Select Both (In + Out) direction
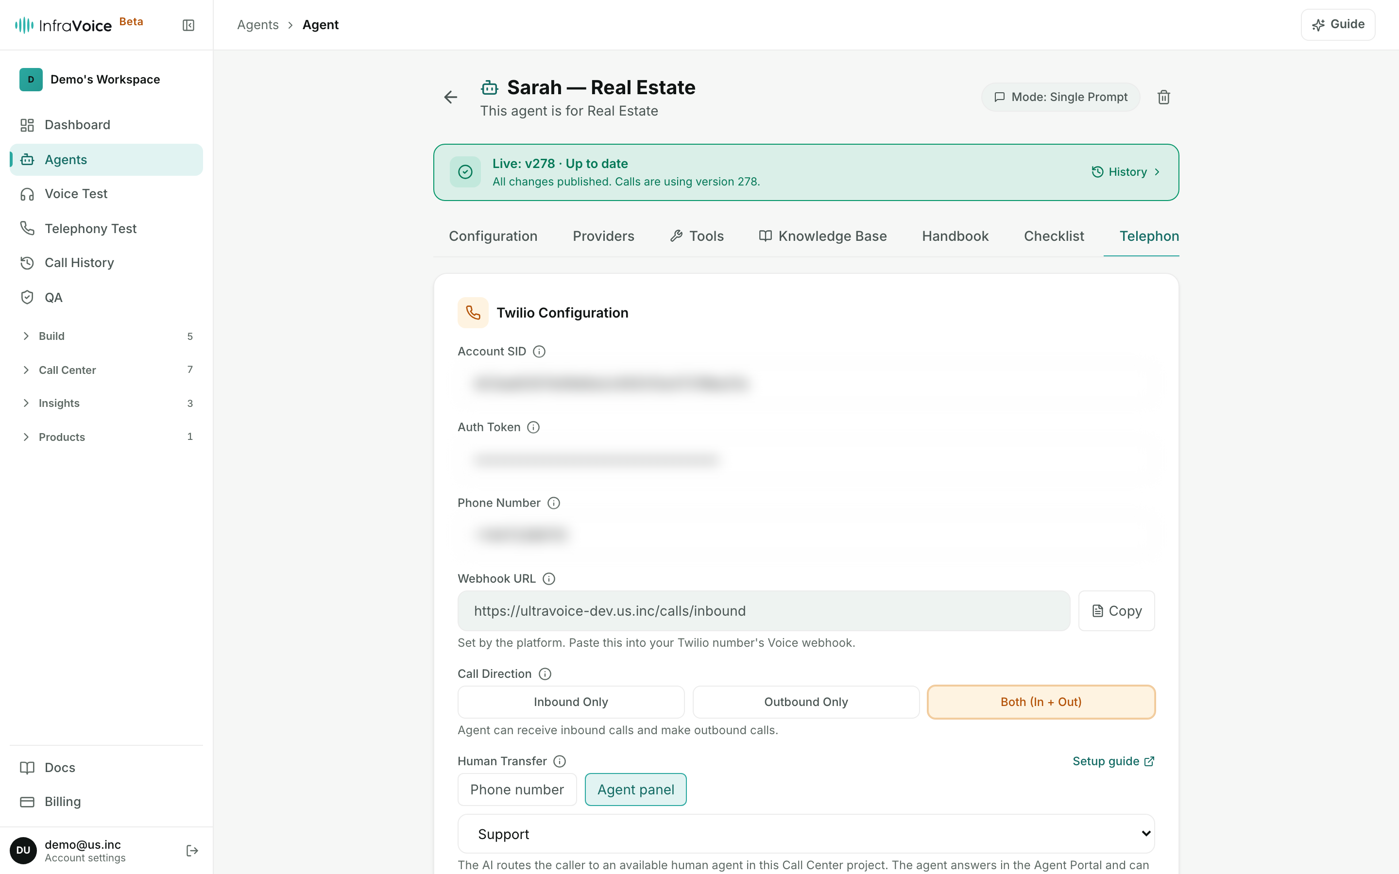1399x874 pixels. coord(1041,702)
